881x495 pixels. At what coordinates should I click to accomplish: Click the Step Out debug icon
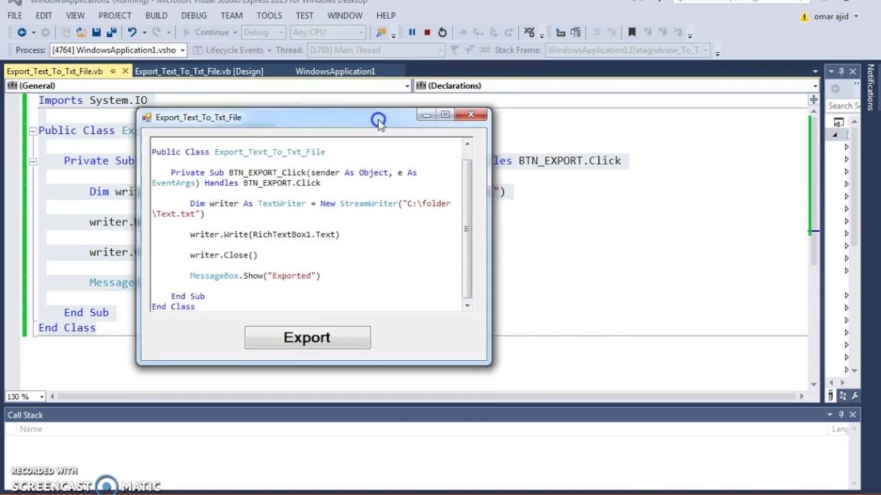pyautogui.click(x=509, y=32)
